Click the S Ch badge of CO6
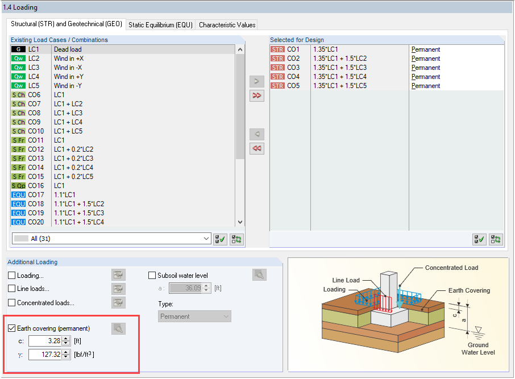The image size is (515, 379). point(18,95)
